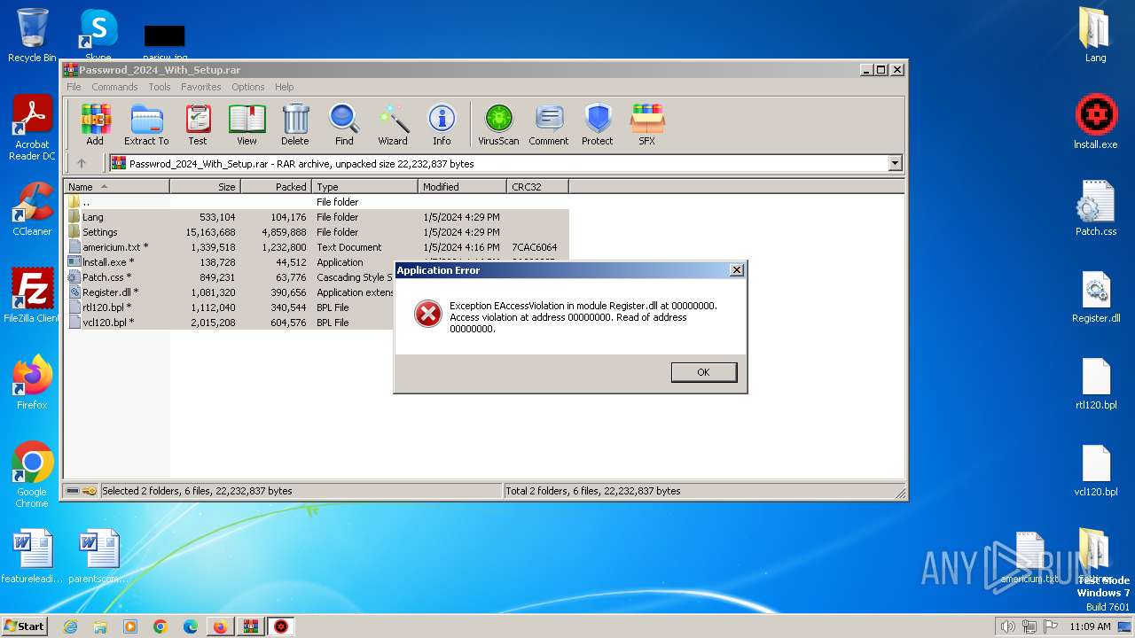Click the taskbar clock showing 11:09 AM
Image resolution: width=1135 pixels, height=638 pixels.
[x=1090, y=626]
